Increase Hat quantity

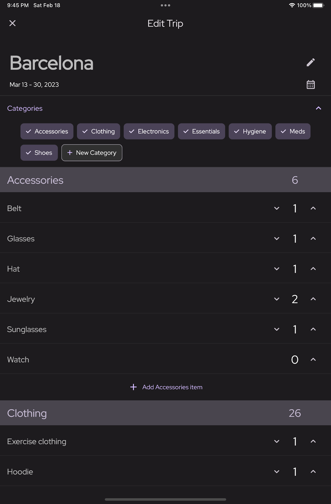[x=313, y=269]
